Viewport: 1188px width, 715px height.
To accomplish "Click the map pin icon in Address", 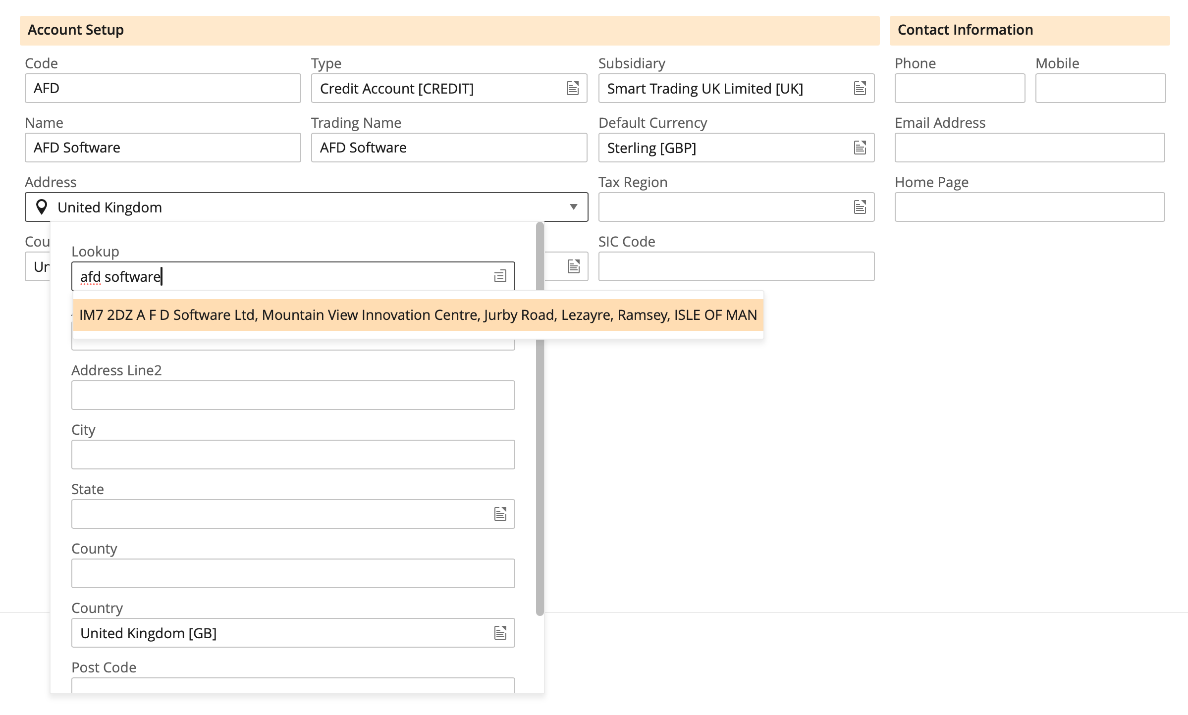I will (x=42, y=207).
